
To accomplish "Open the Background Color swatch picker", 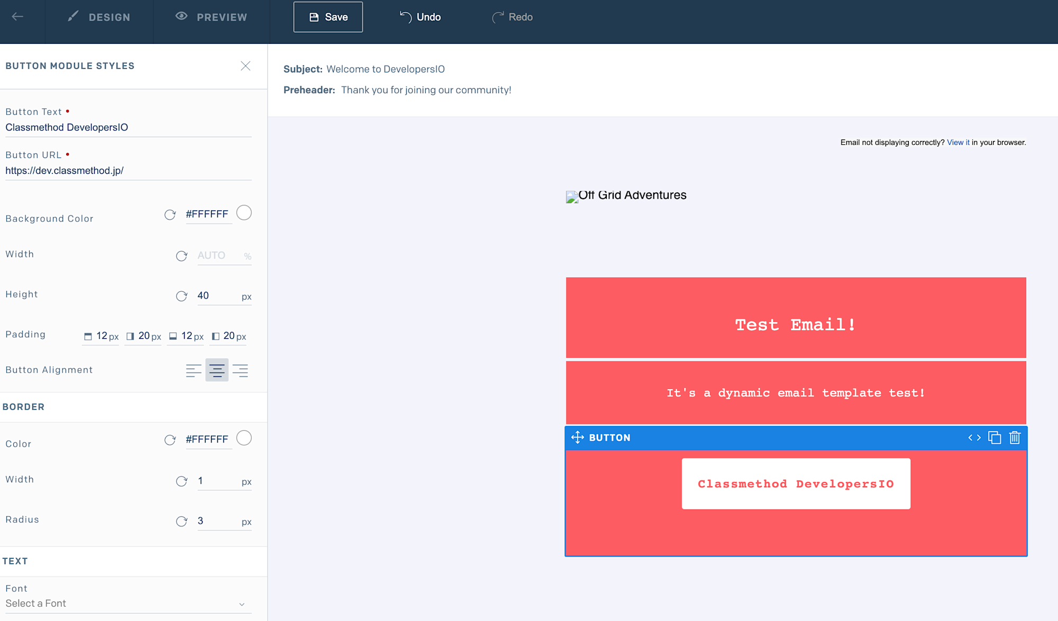I will pyautogui.click(x=244, y=213).
